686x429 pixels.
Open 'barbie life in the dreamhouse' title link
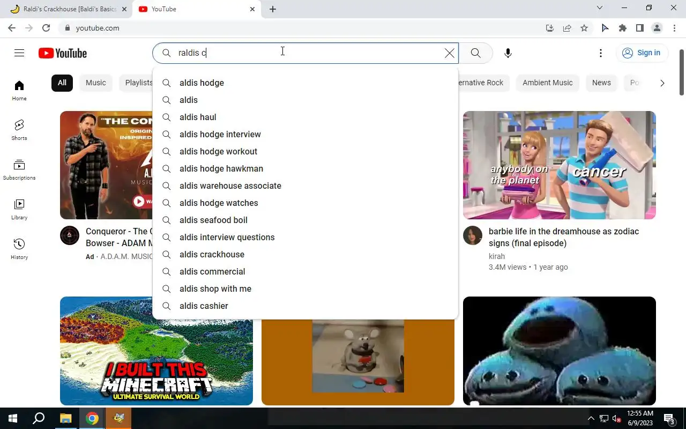tap(564, 237)
